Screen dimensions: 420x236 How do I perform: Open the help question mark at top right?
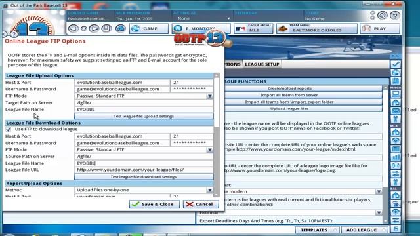click(x=395, y=16)
